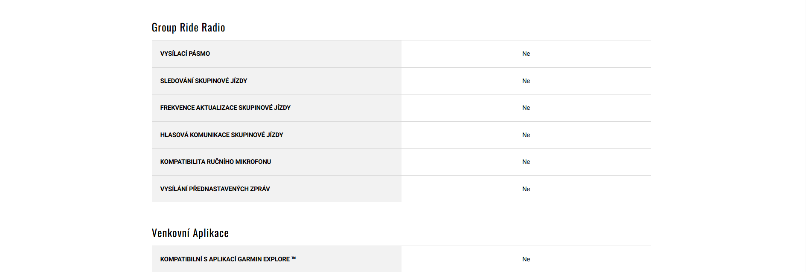
Task: Click the "Vysílání přednastavených zpráv" label
Action: coord(215,189)
